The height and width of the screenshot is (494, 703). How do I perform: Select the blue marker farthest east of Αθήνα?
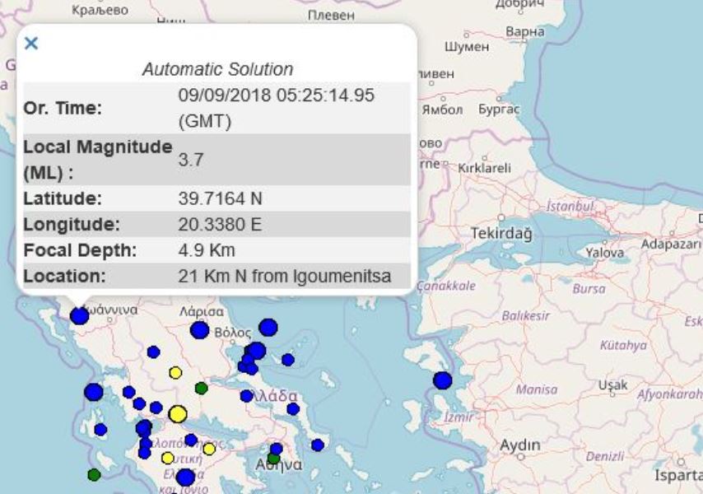pos(318,445)
